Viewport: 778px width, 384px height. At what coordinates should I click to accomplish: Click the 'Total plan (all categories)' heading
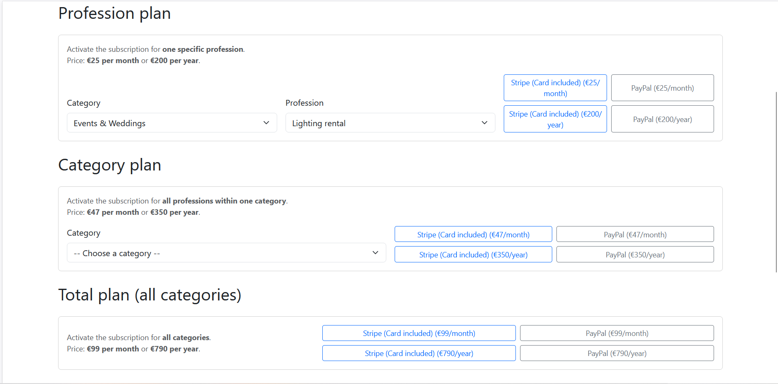pos(150,295)
